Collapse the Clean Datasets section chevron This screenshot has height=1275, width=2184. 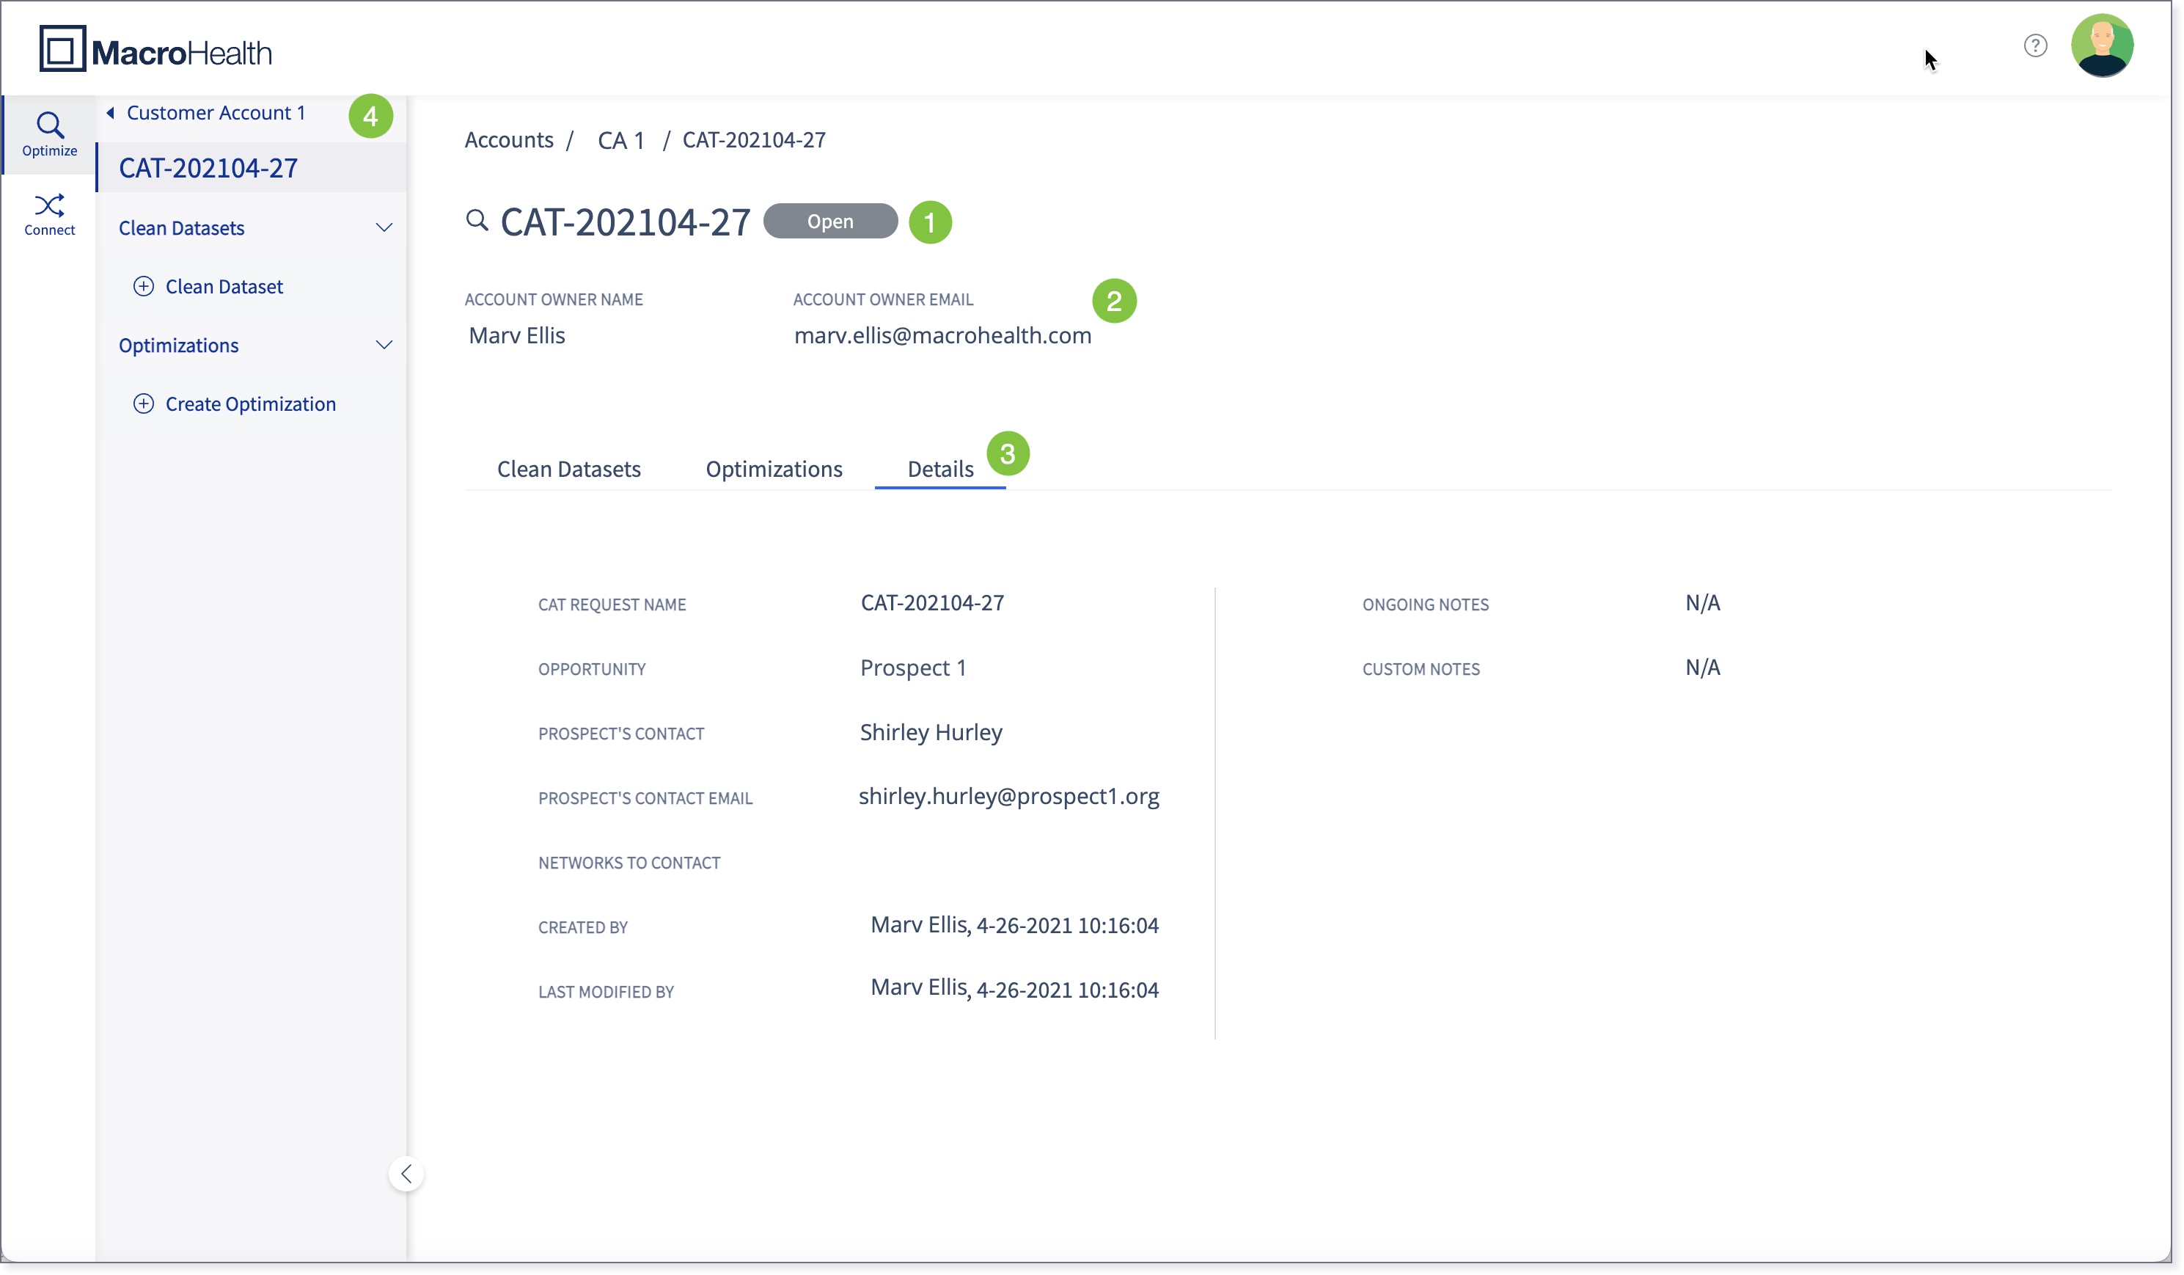pyautogui.click(x=384, y=228)
